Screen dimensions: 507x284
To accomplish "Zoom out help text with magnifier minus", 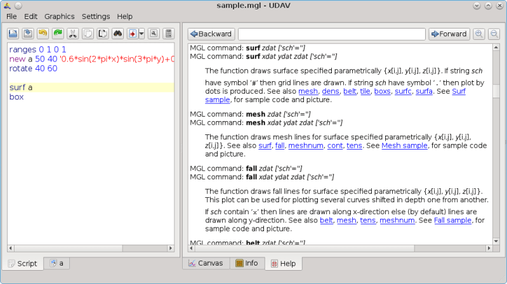I will click(494, 34).
